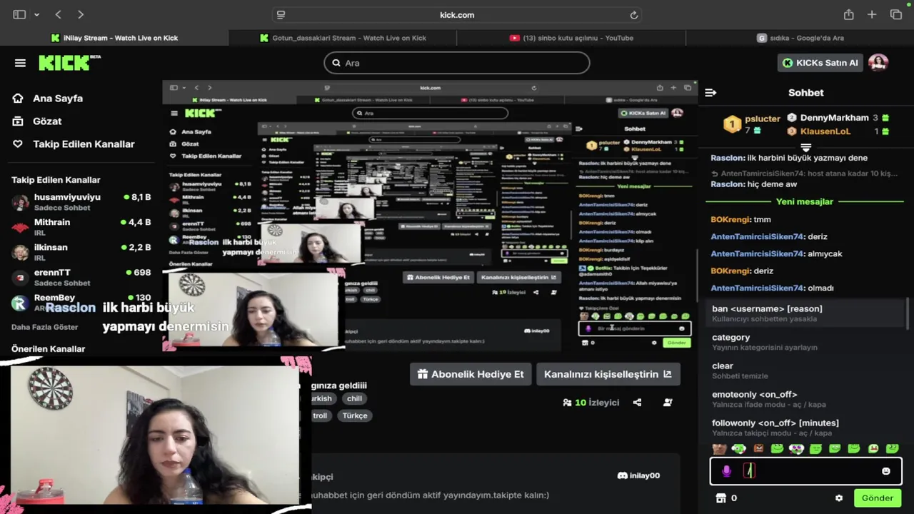Click the 10 İzleyici viewer count
The image size is (914, 514).
click(591, 403)
